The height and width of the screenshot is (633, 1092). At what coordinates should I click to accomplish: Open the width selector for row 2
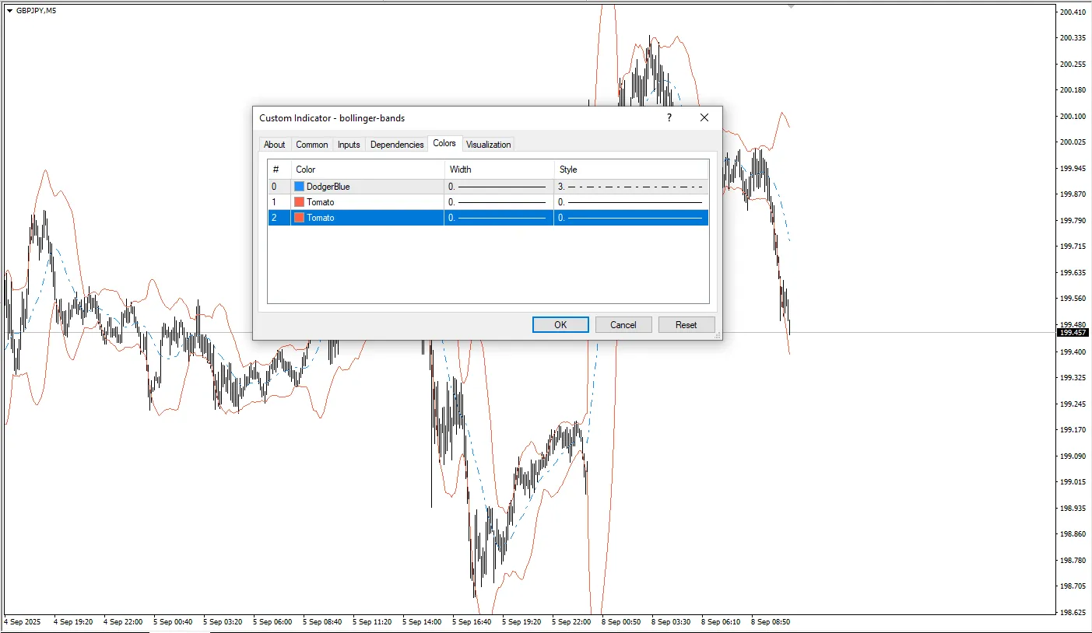pyautogui.click(x=499, y=218)
